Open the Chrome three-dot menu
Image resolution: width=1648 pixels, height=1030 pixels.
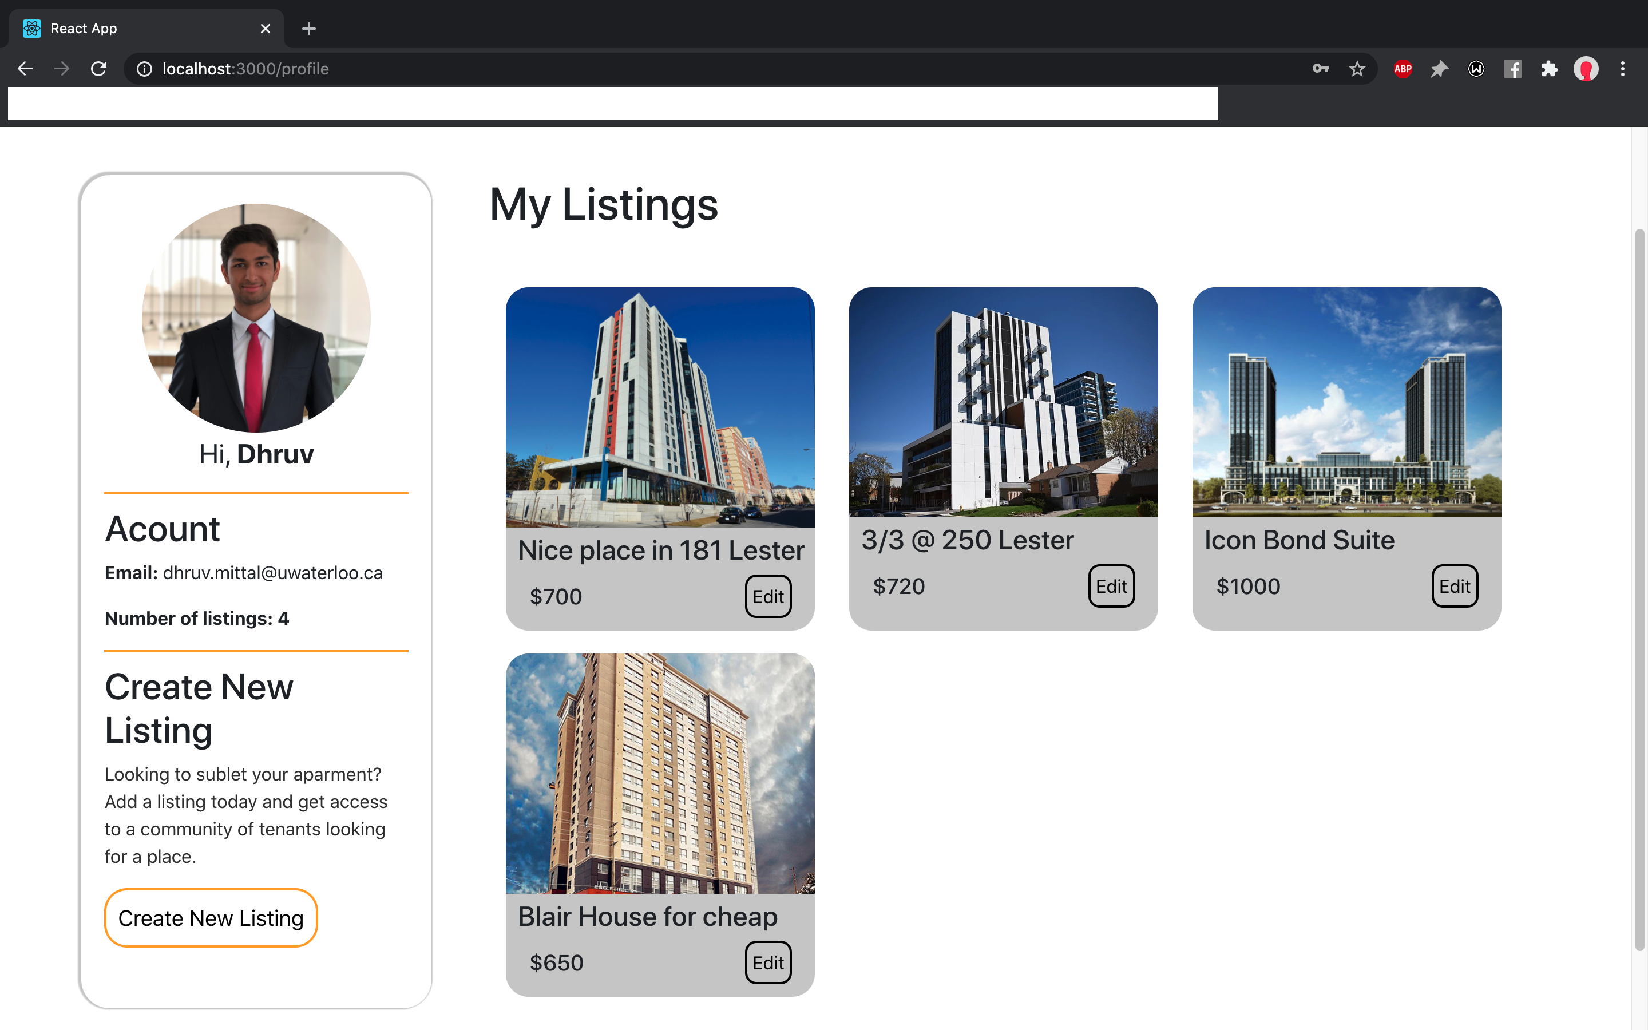point(1622,69)
